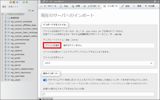160x100 pixels.
Task: Click table icon next to wp_links
Action: tap(9, 47)
